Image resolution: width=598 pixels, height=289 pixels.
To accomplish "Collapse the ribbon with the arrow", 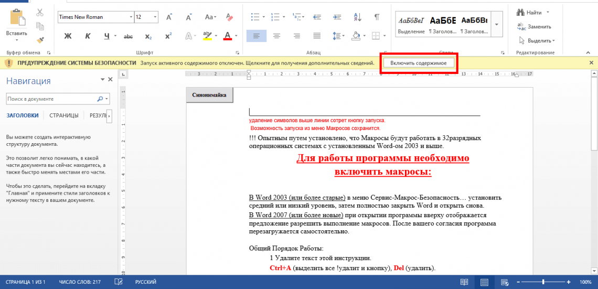I will pos(589,52).
